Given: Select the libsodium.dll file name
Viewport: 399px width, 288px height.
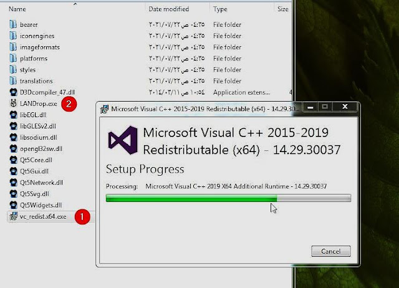Looking at the screenshot, I should (x=39, y=137).
